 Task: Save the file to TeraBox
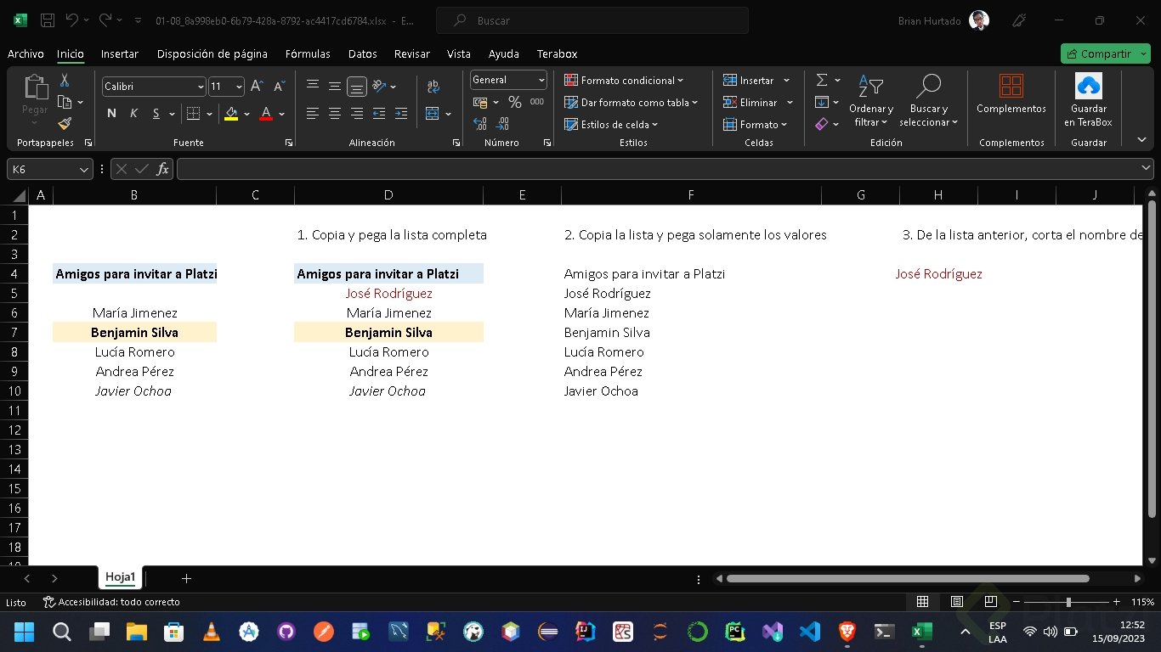(x=1089, y=100)
